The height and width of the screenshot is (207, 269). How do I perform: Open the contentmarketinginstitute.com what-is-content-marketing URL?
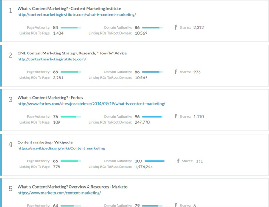click(77, 15)
